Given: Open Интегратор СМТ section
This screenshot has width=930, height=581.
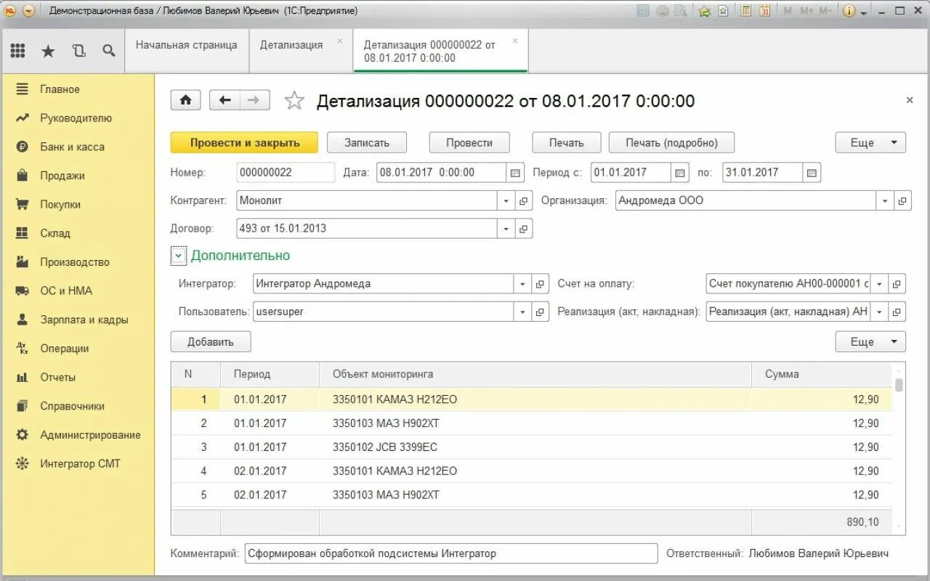Looking at the screenshot, I should pyautogui.click(x=80, y=463).
